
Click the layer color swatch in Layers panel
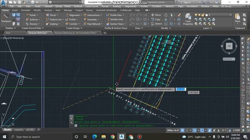207,15
